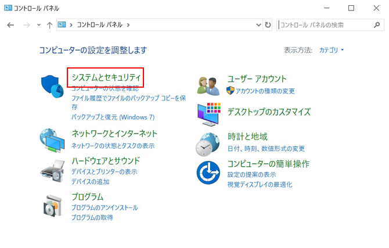Open ファイル履歴でファイルのバックアップ コピーを保存 link
This screenshot has height=248, width=389.
click(x=128, y=102)
